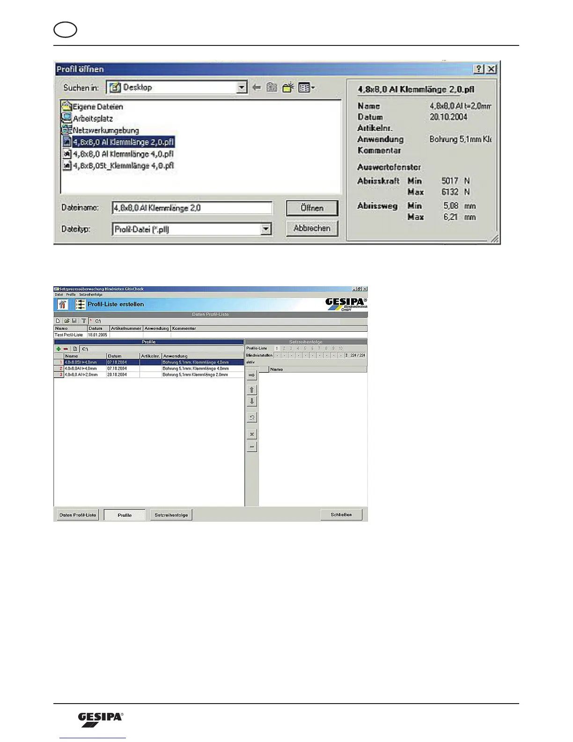573x742 pixels.
Task: Click Name header in Setzreihenfolge list
Action: [x=318, y=369]
